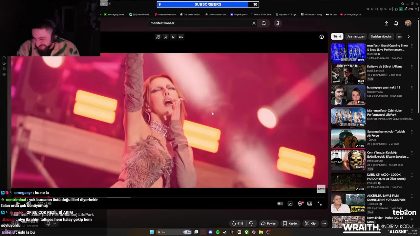The width and height of the screenshot is (420, 236).
Task: Click the Paylaş share button
Action: click(268, 224)
